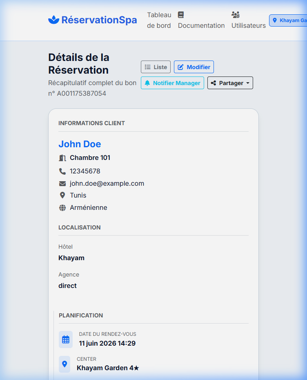Click the Documentation book icon

(x=181, y=15)
